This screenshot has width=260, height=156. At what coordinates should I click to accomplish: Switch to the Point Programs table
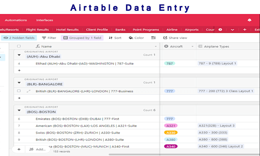[146, 30]
